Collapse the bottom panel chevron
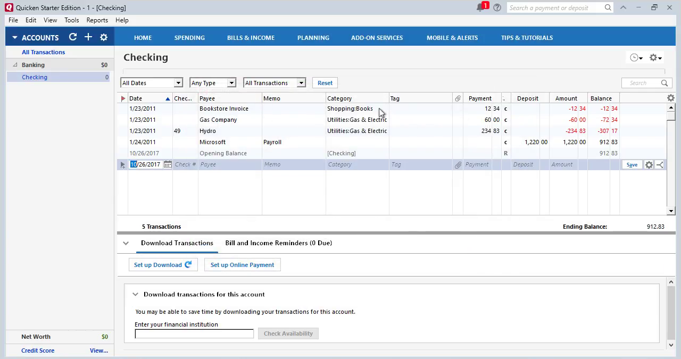 coord(126,243)
